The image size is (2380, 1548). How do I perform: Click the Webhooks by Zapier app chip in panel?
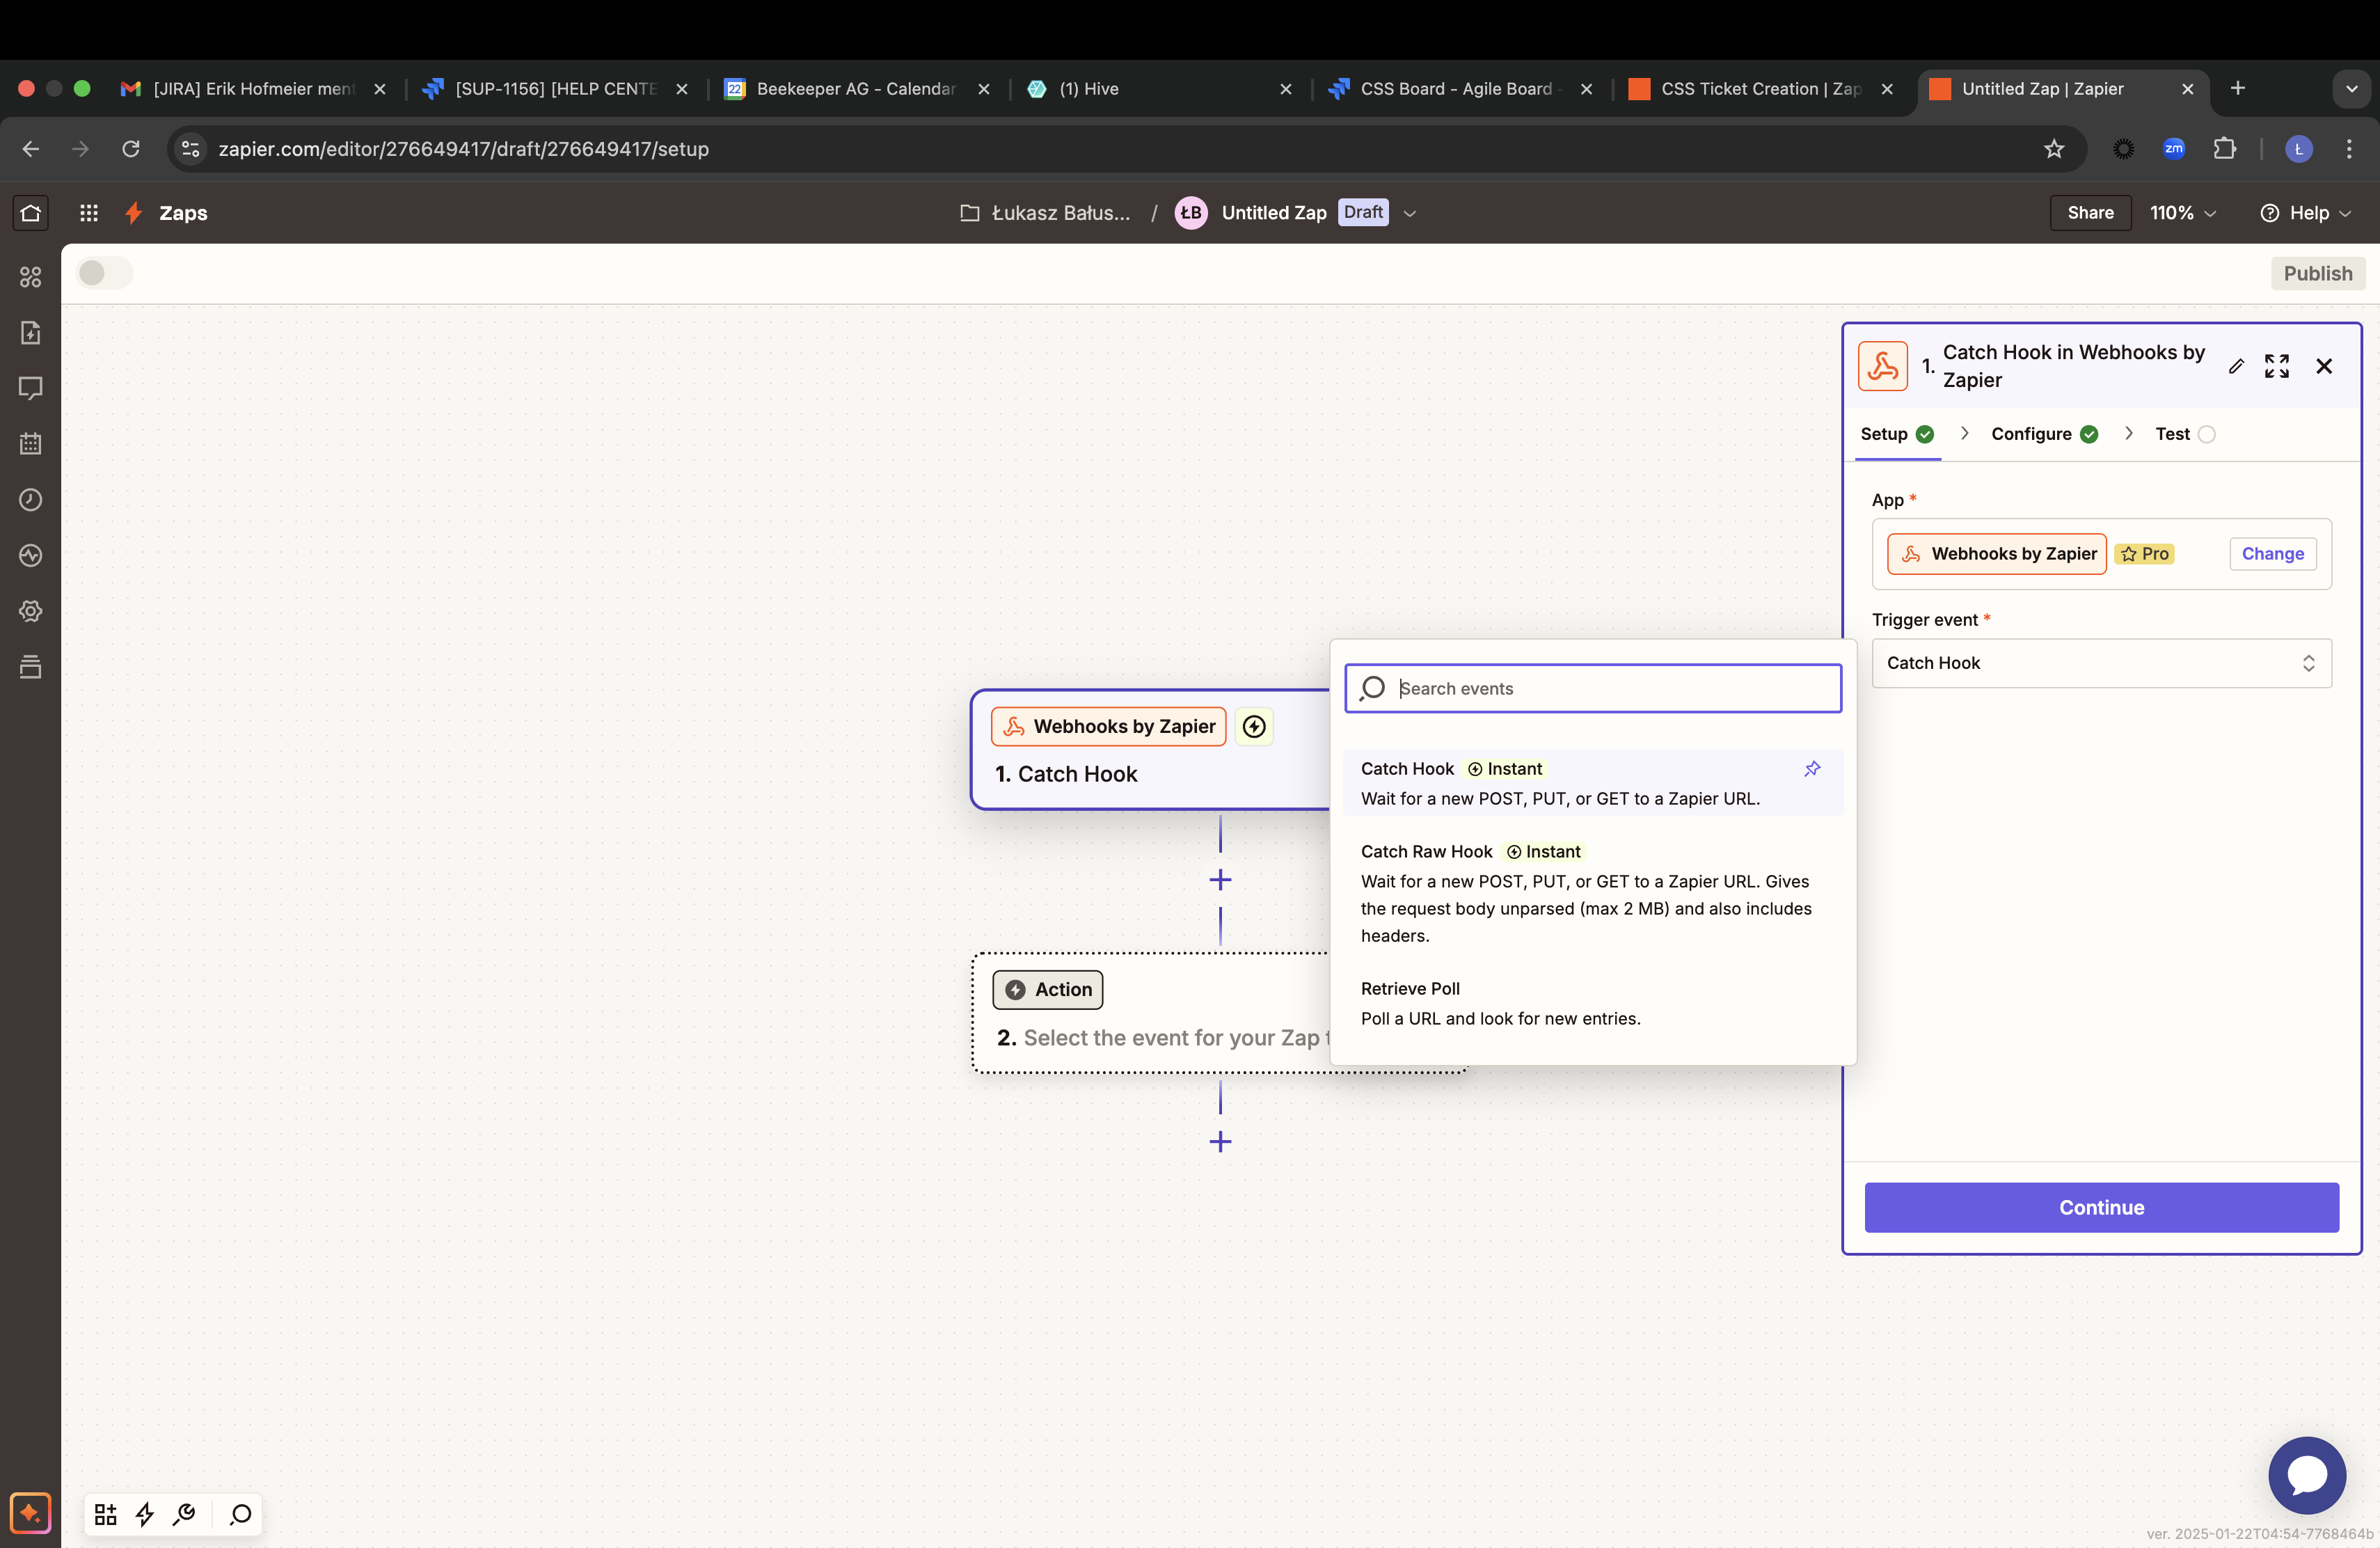coord(1996,554)
